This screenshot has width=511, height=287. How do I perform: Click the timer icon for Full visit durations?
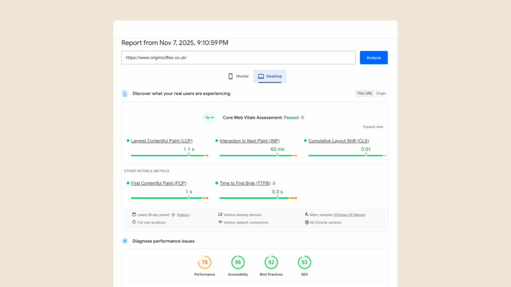(134, 222)
